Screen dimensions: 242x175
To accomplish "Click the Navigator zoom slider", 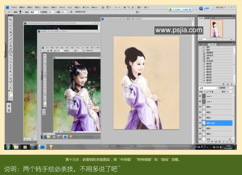I will [x=222, y=40].
